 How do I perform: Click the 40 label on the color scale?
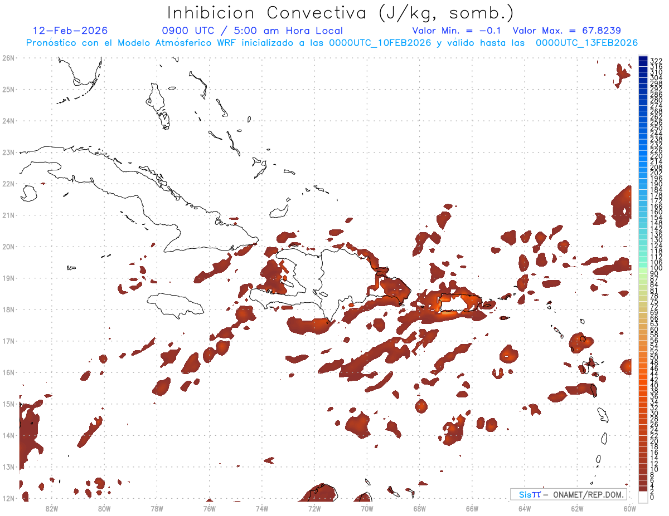pos(654,385)
